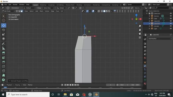Open the Tool properties tab

[145, 39]
